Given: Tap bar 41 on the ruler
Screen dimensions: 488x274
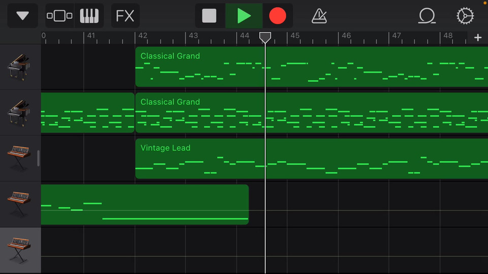Looking at the screenshot, I should (x=91, y=36).
